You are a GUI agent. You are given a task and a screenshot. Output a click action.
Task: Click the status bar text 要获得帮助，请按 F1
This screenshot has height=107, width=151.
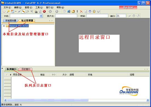tap(12, 105)
